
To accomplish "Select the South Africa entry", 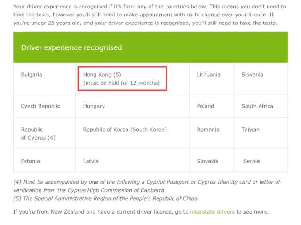I will tap(261, 106).
